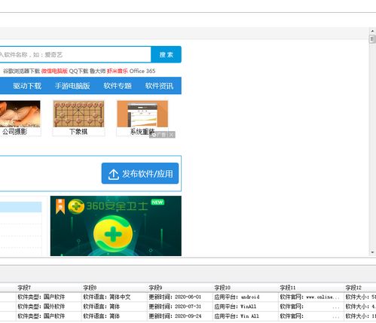Open the 驱动下载 navigation tab
The width and height of the screenshot is (376, 323).
[x=27, y=86]
